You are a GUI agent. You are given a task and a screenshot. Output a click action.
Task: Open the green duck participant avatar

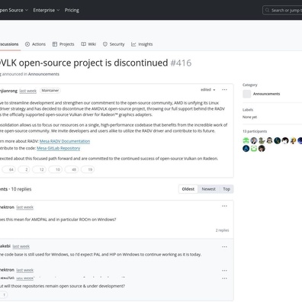(x=262, y=140)
